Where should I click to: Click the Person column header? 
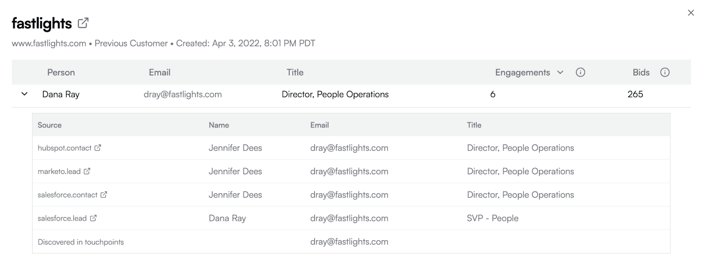[x=61, y=72]
